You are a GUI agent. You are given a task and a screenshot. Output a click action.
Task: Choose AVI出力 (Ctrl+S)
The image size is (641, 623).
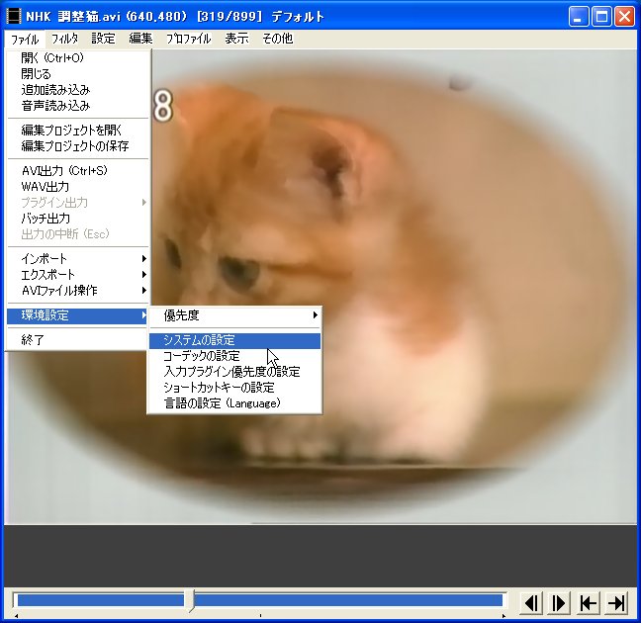tap(78, 170)
